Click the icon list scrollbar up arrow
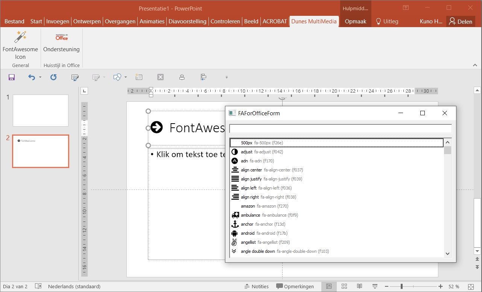This screenshot has width=482, height=292. [x=447, y=142]
